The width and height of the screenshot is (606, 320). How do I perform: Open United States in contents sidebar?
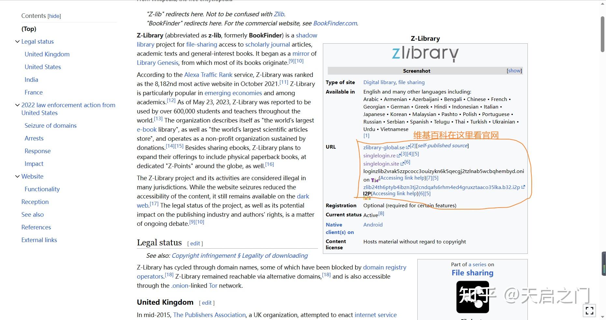tap(43, 67)
